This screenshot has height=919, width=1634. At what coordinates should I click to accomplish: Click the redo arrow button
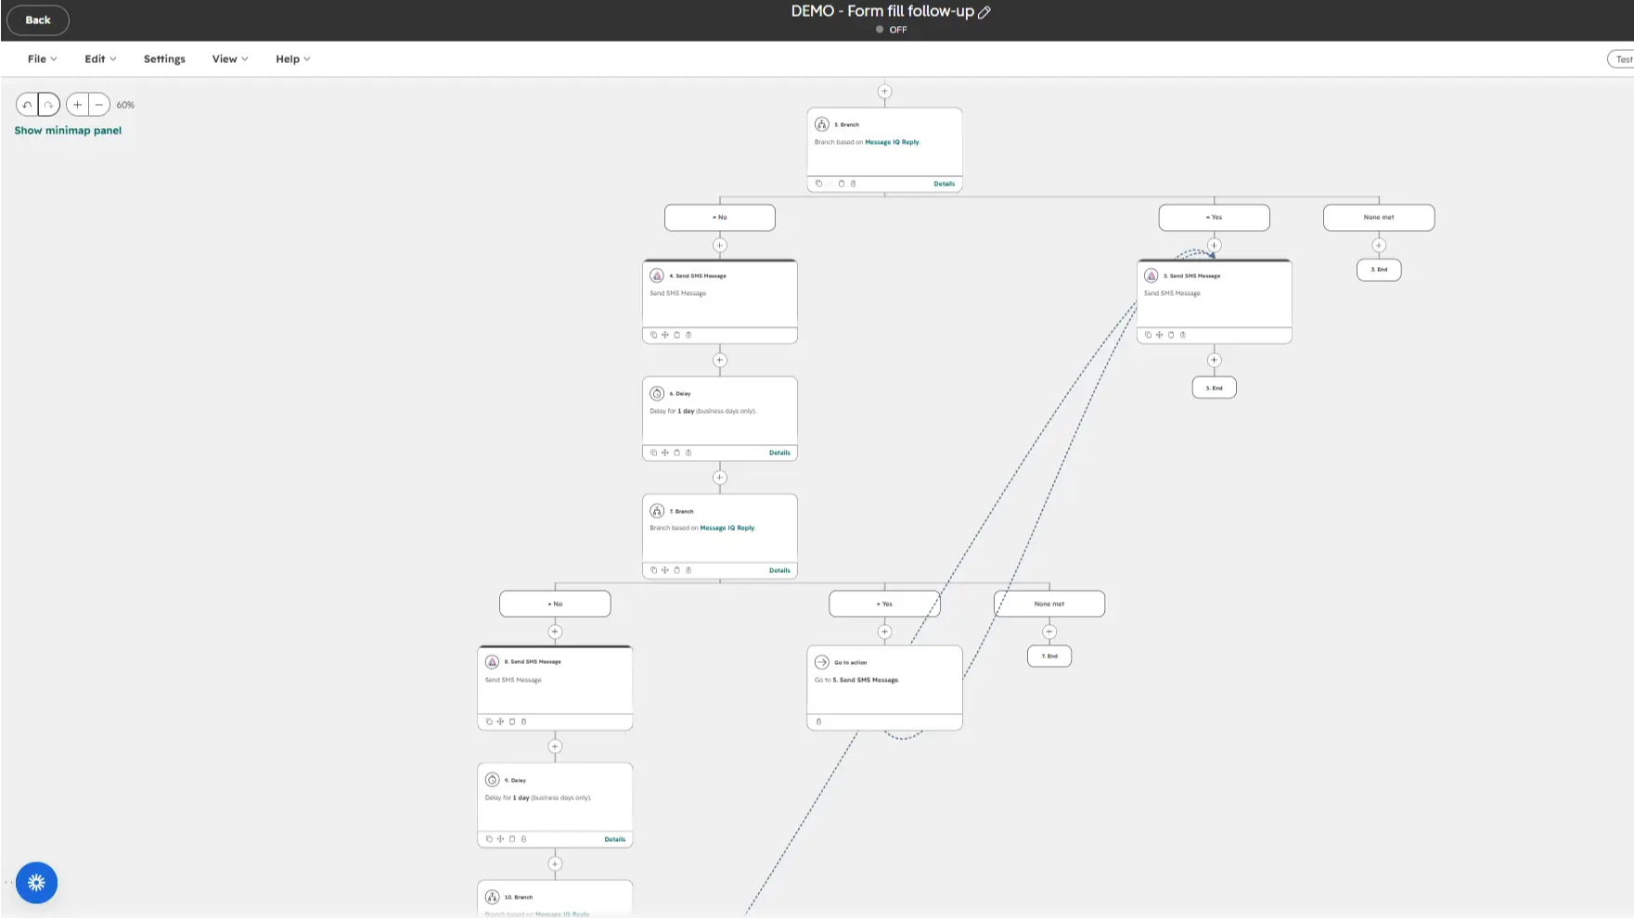click(x=48, y=105)
